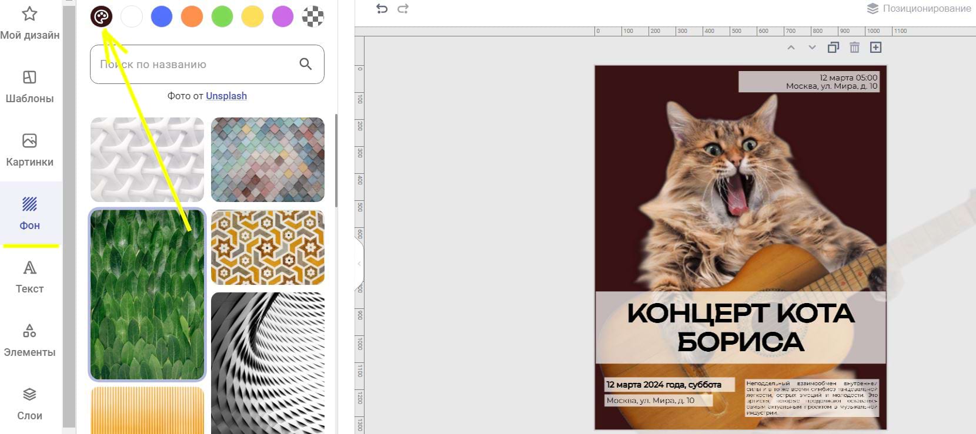
Task: Choose the transparent checkered background swatch
Action: point(313,16)
